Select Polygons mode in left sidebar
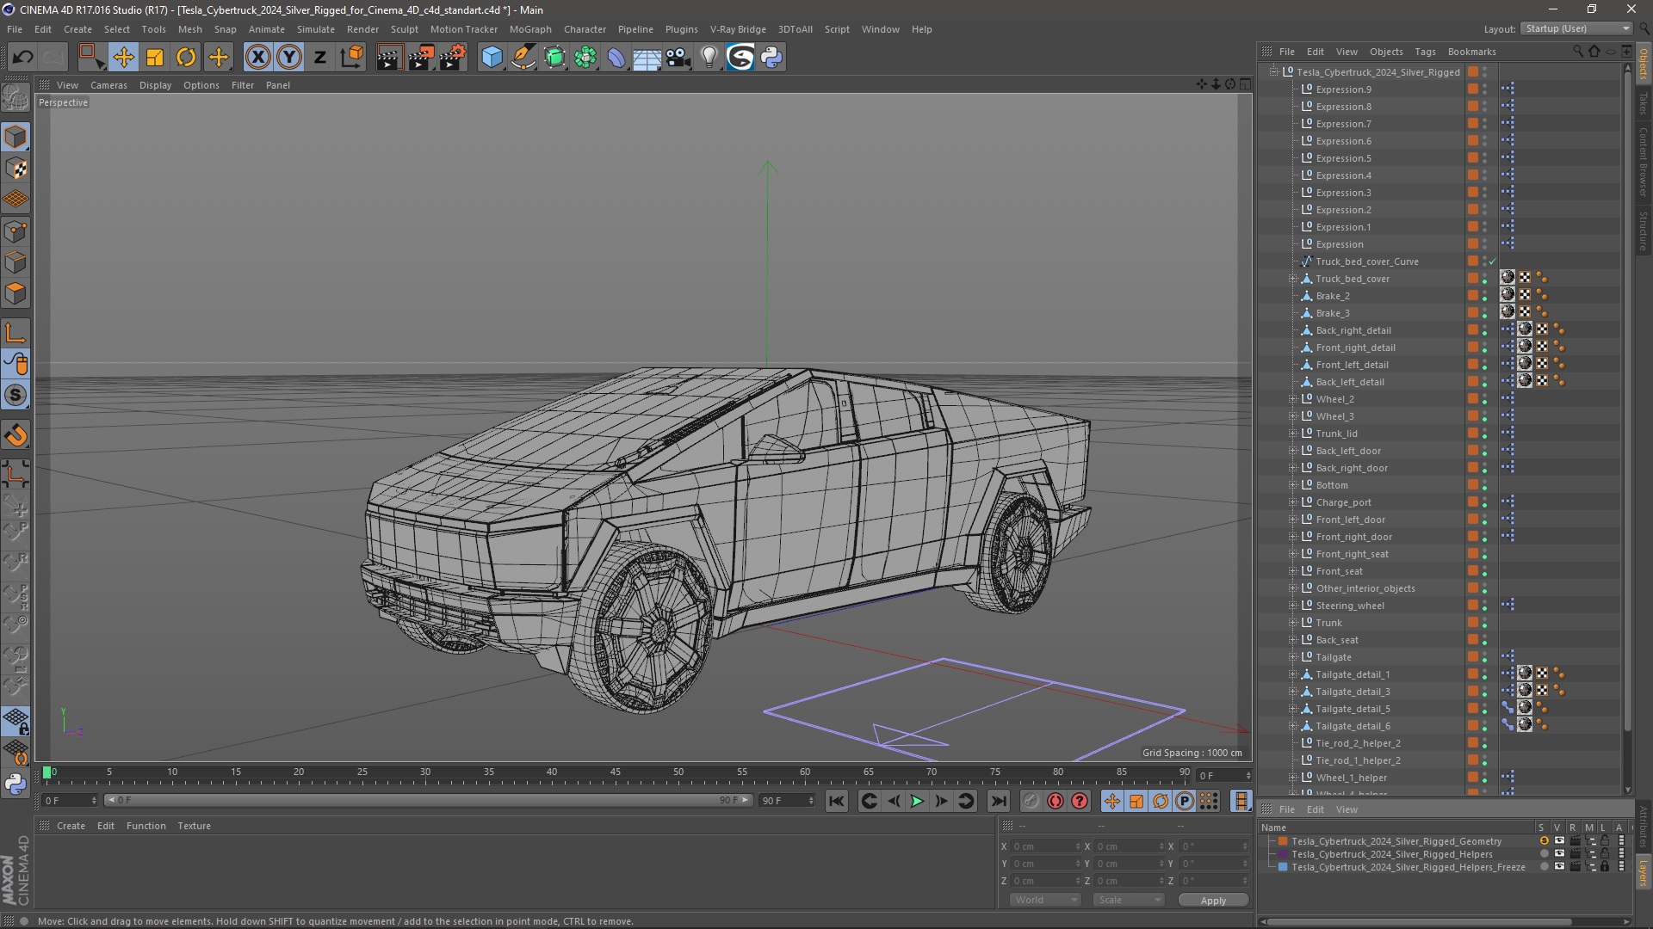 click(15, 293)
